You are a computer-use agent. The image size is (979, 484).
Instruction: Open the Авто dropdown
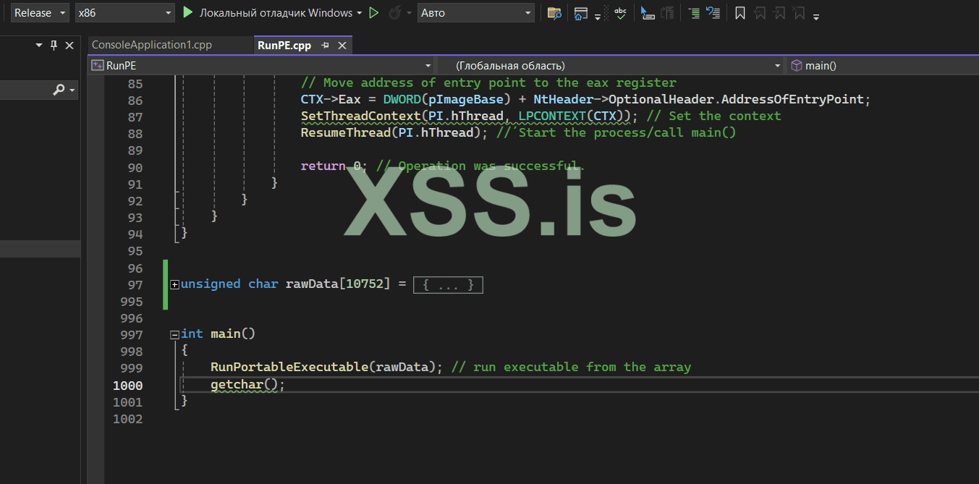click(476, 12)
